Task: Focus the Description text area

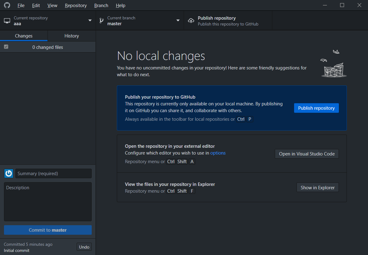Action: 48,202
